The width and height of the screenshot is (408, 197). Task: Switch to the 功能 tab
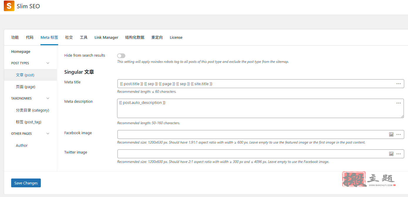point(15,37)
